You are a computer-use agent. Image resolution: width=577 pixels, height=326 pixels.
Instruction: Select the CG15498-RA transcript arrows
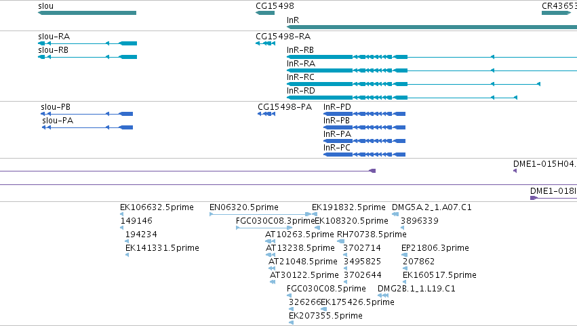click(x=265, y=43)
